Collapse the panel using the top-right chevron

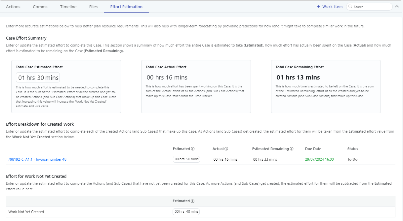click(397, 7)
